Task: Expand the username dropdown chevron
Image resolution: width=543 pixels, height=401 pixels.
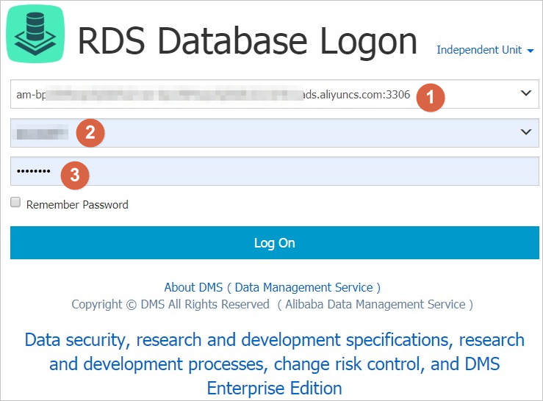Action: click(526, 132)
